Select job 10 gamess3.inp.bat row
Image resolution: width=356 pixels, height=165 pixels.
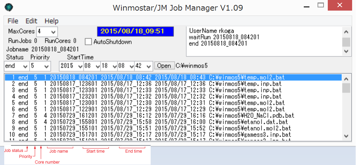coord(173,135)
